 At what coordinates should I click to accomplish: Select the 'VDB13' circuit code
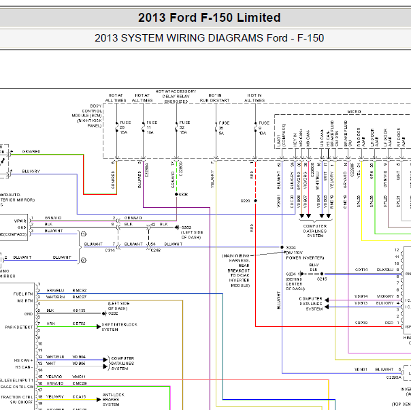(361, 303)
